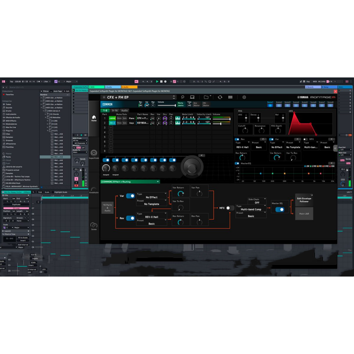Click the Packs place in Ableton browser

click(8, 157)
